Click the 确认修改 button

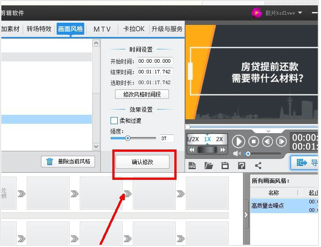[x=142, y=162]
